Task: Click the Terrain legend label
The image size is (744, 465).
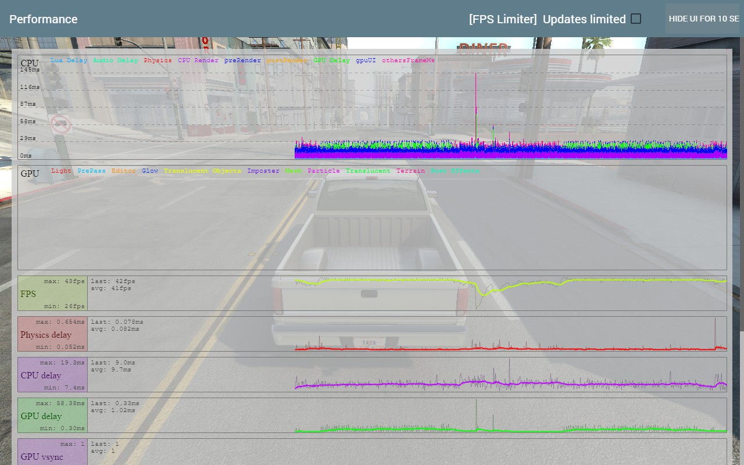Action: (410, 171)
